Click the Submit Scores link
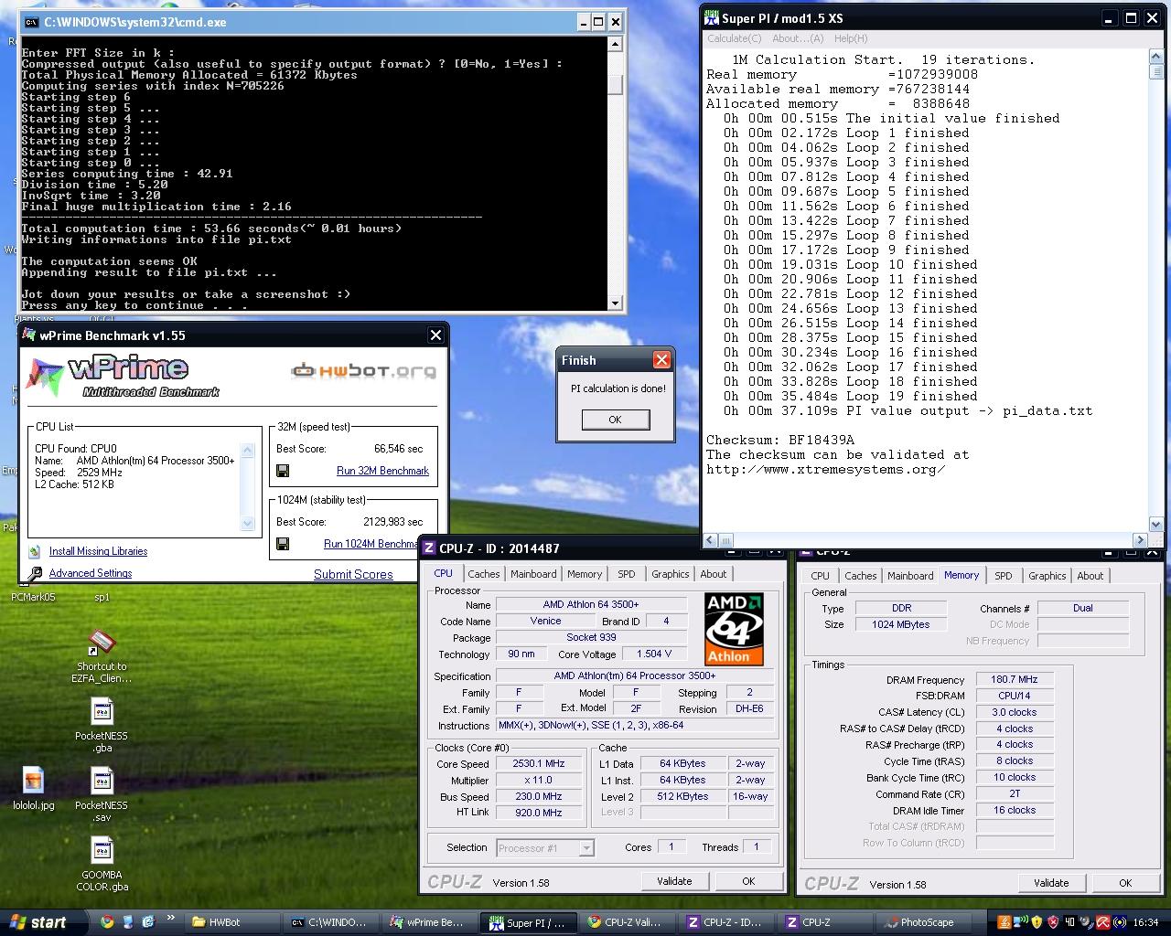Image resolution: width=1171 pixels, height=936 pixels. point(353,574)
